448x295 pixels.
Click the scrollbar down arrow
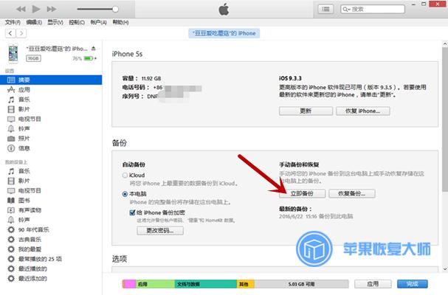[x=445, y=268]
